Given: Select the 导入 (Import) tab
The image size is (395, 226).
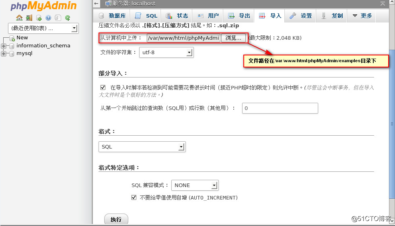Looking at the screenshot, I should click(270, 16).
